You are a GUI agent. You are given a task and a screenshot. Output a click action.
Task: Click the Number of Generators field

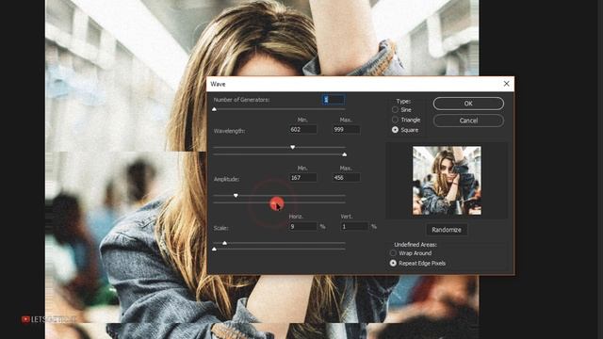coord(333,100)
